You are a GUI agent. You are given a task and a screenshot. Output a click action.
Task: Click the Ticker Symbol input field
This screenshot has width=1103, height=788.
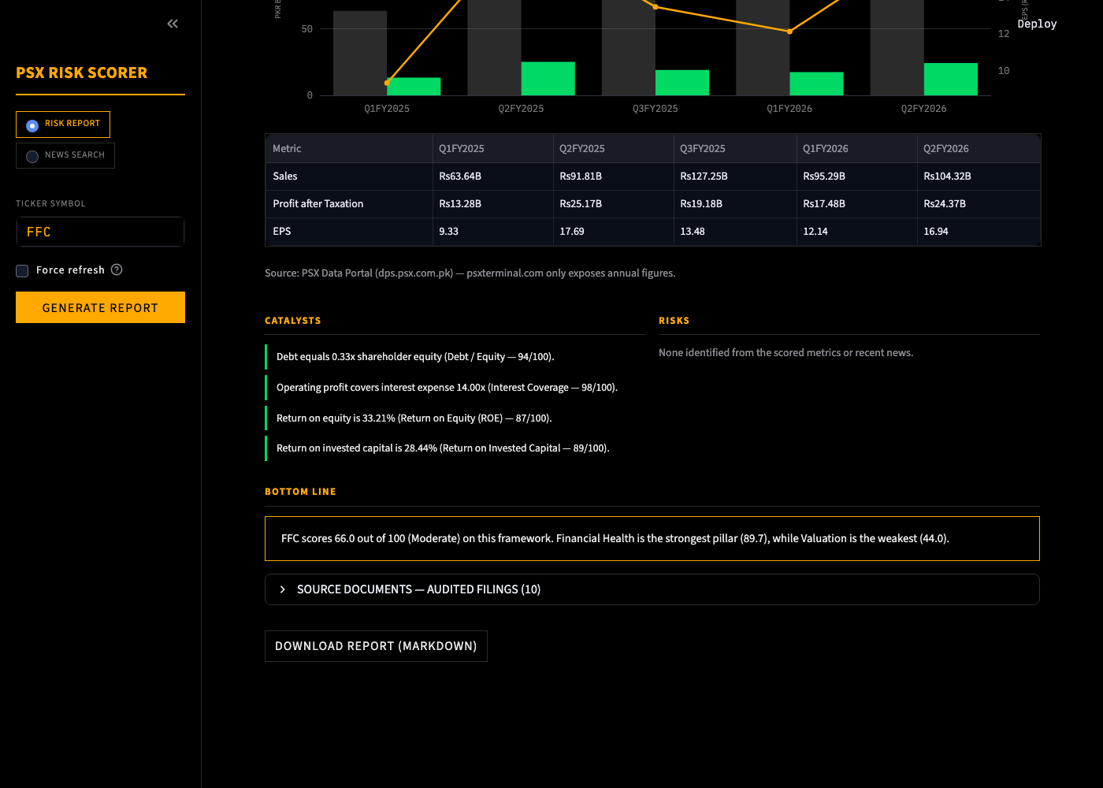coord(100,232)
